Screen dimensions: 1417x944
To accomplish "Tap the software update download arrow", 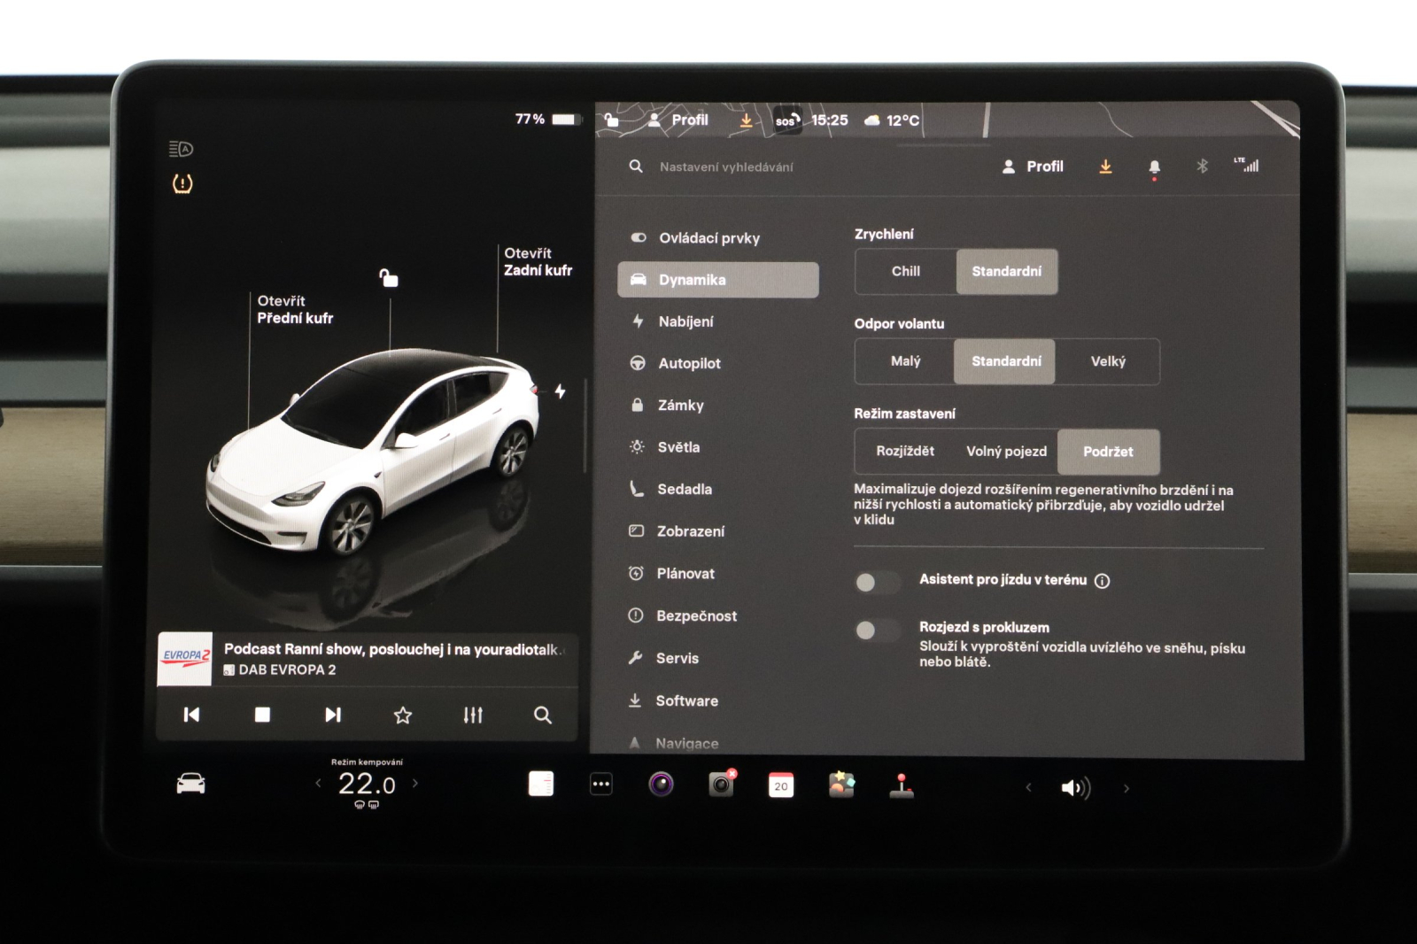I will coord(1104,166).
